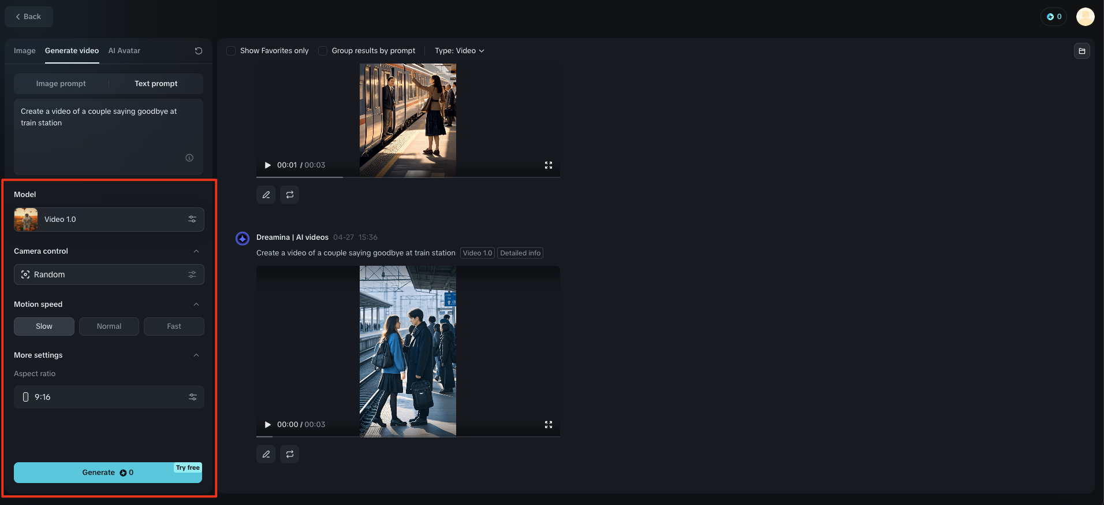Enter fullscreen on the second video
This screenshot has width=1104, height=505.
pos(549,425)
